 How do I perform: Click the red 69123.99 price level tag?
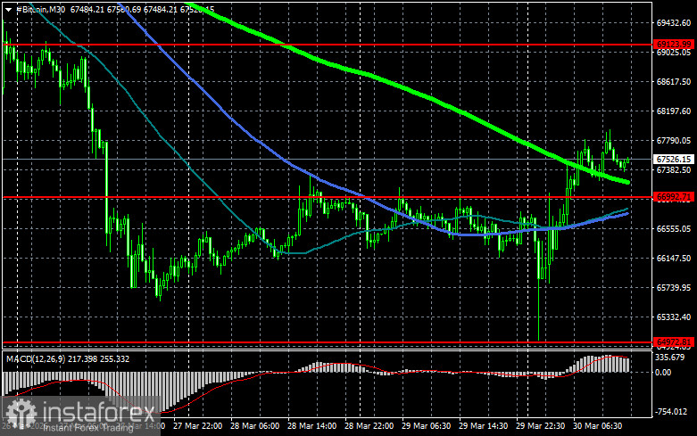[675, 45]
